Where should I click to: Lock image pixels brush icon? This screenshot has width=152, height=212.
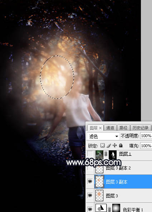tap(109, 146)
